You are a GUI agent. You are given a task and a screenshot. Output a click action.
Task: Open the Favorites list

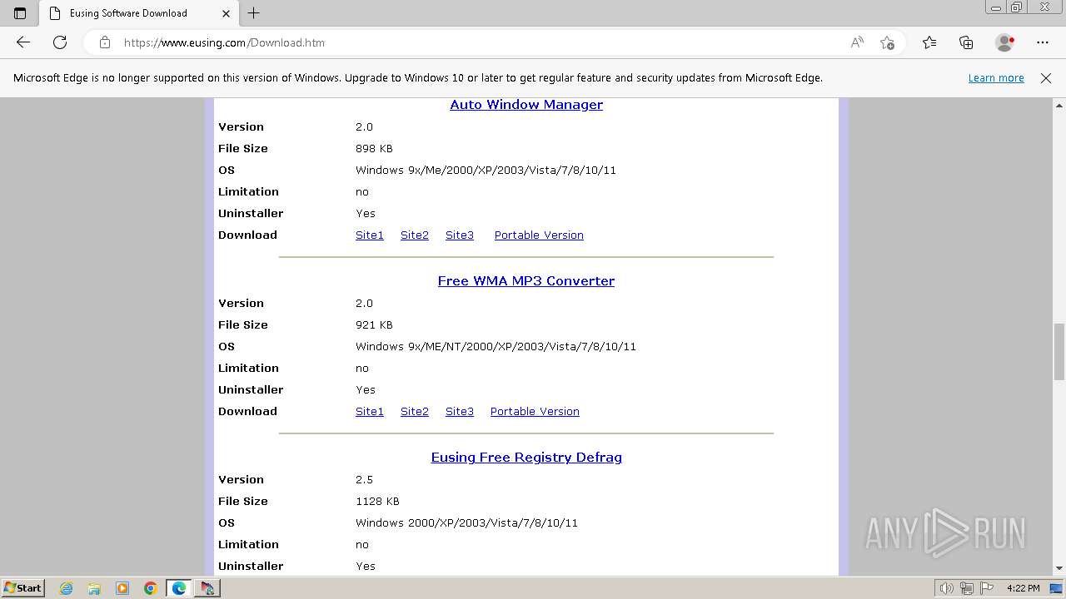click(929, 42)
